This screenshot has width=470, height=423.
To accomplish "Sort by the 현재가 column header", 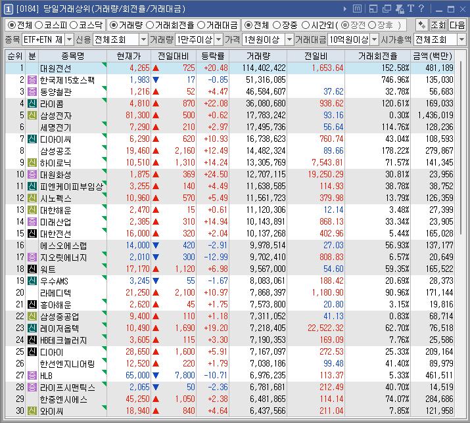I will tap(129, 56).
